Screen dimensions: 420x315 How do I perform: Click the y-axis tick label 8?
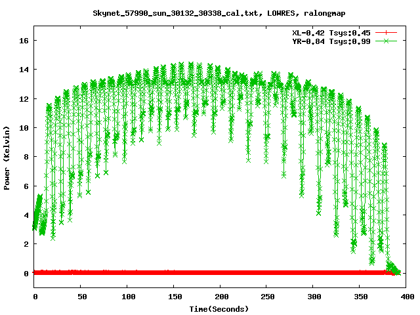(26, 157)
